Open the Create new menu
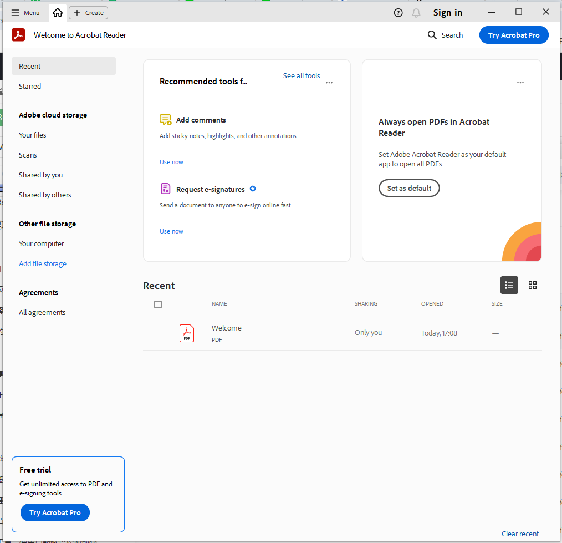Screen dimensions: 562x543 [x=88, y=13]
